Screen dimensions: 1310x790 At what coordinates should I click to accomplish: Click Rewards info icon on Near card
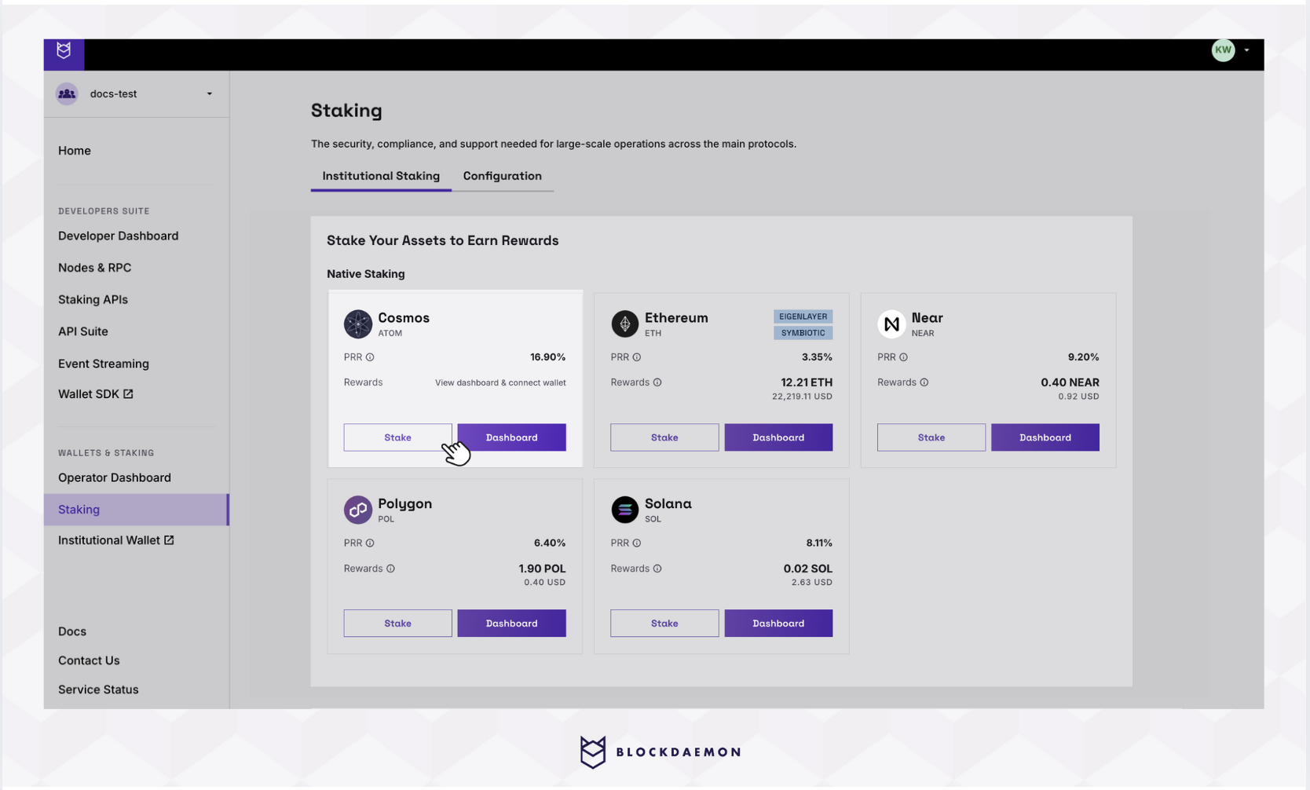pyautogui.click(x=924, y=382)
